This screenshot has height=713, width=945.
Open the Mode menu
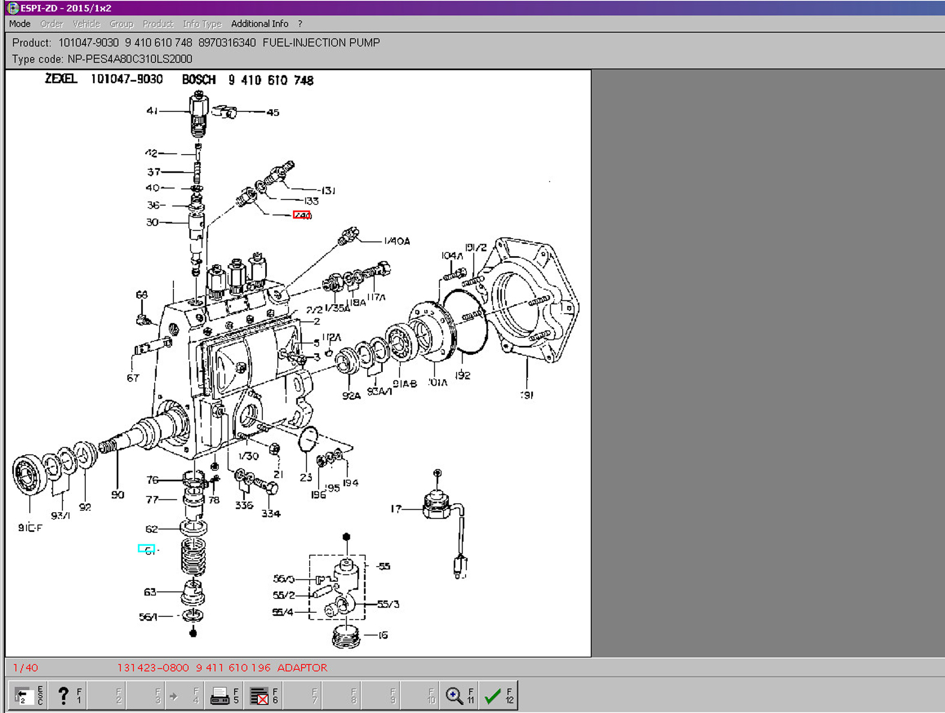[x=20, y=24]
